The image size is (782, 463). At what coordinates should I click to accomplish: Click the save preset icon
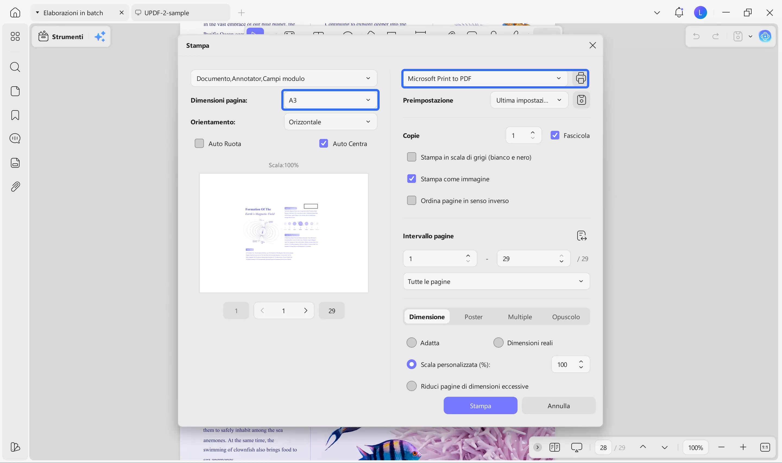pyautogui.click(x=581, y=100)
